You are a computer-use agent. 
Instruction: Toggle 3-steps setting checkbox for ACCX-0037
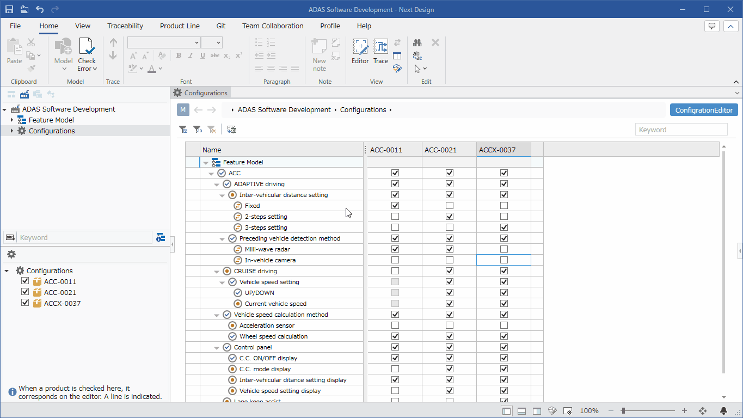coord(504,228)
